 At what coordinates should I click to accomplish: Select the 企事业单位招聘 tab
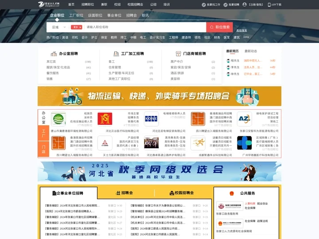69,193
